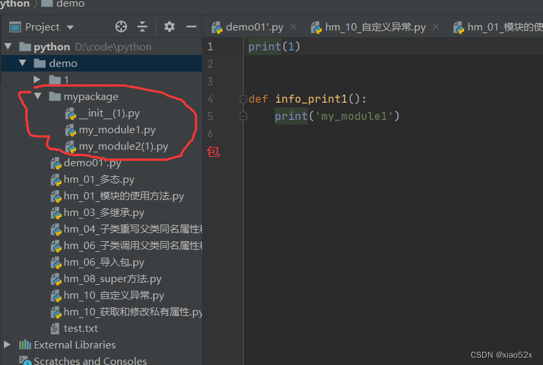Expand the folder named 1

[x=38, y=80]
